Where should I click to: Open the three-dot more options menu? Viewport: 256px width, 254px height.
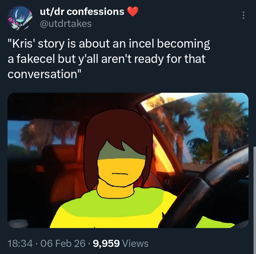coord(244,15)
